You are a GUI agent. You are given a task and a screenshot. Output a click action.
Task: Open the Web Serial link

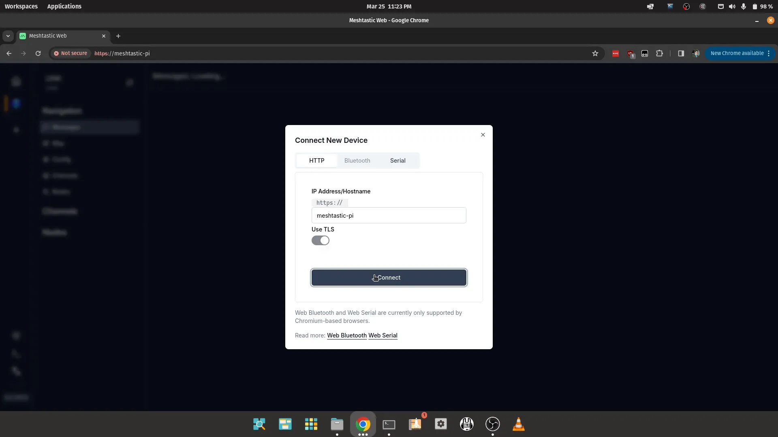pyautogui.click(x=383, y=335)
